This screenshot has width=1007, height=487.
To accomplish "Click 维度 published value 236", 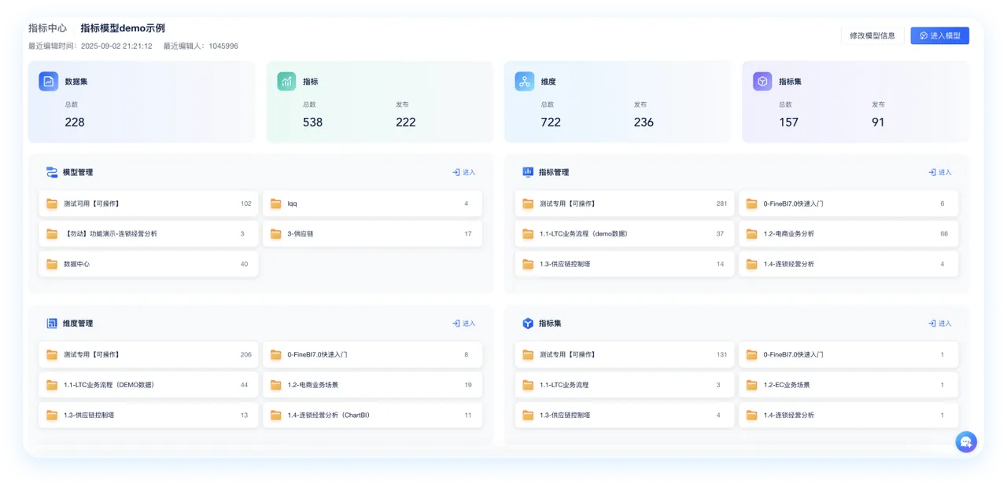I will pyautogui.click(x=644, y=122).
